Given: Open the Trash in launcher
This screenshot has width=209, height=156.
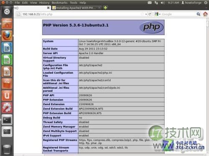Looking at the screenshot, I should [x=7, y=149].
